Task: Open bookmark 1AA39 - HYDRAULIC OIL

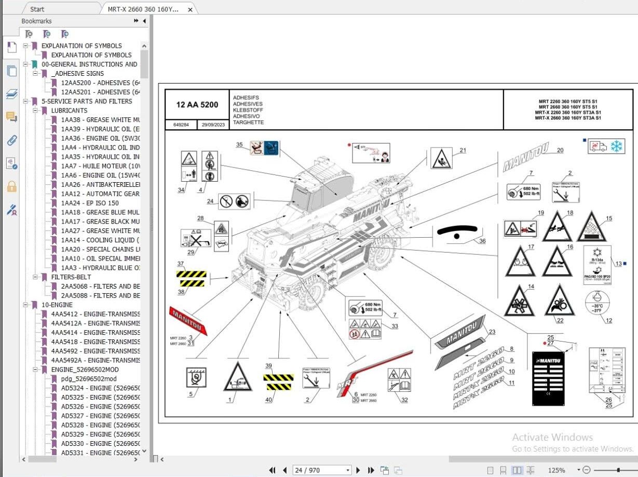Action: point(101,129)
